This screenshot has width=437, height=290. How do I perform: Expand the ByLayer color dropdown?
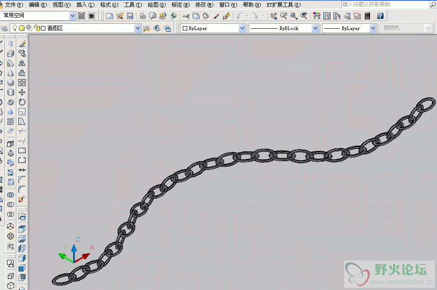pos(242,28)
